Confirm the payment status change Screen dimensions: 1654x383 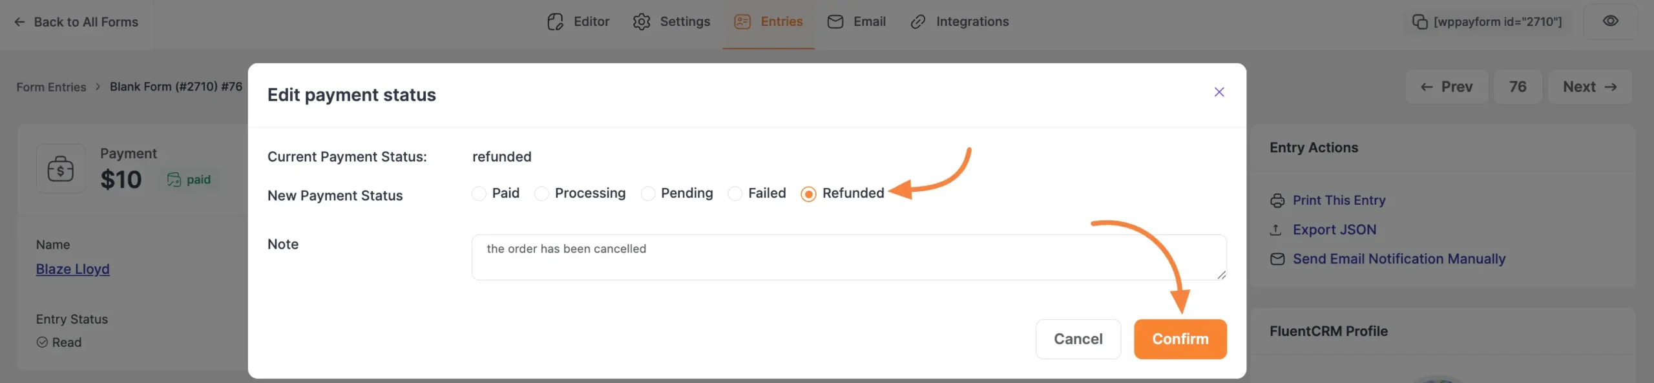coord(1180,338)
